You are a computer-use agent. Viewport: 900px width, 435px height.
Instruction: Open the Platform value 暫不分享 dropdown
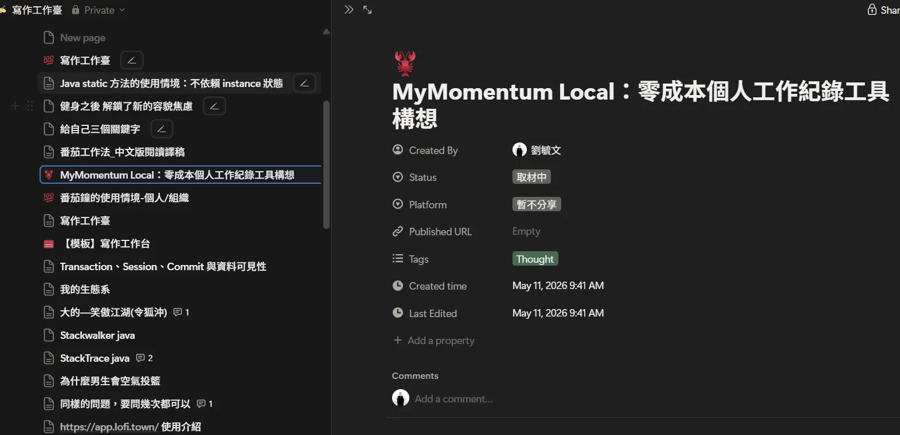tap(537, 204)
